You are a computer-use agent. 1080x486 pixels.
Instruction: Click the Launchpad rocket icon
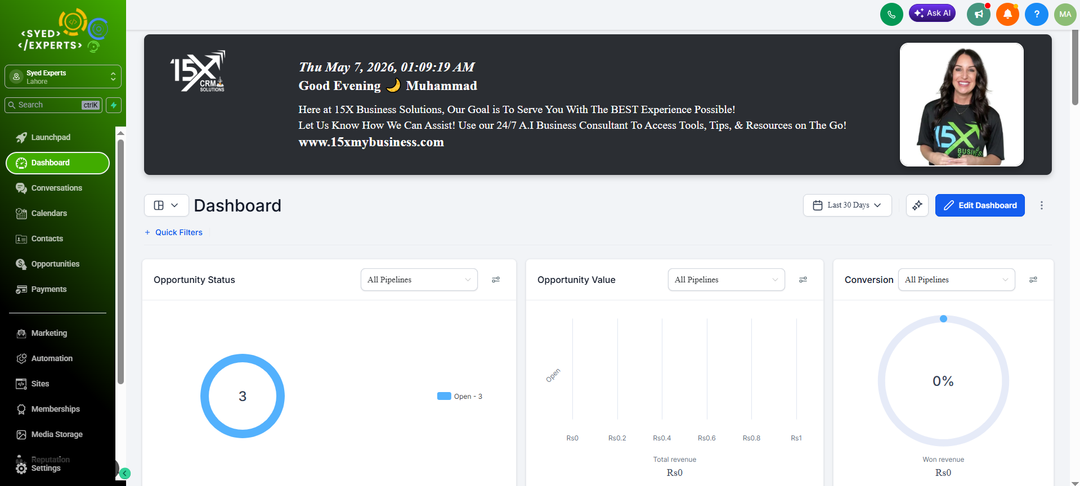tap(21, 138)
